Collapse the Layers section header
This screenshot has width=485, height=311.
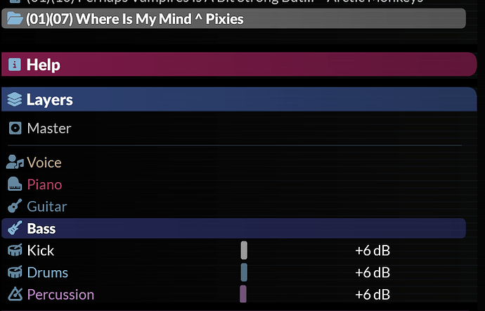239,99
